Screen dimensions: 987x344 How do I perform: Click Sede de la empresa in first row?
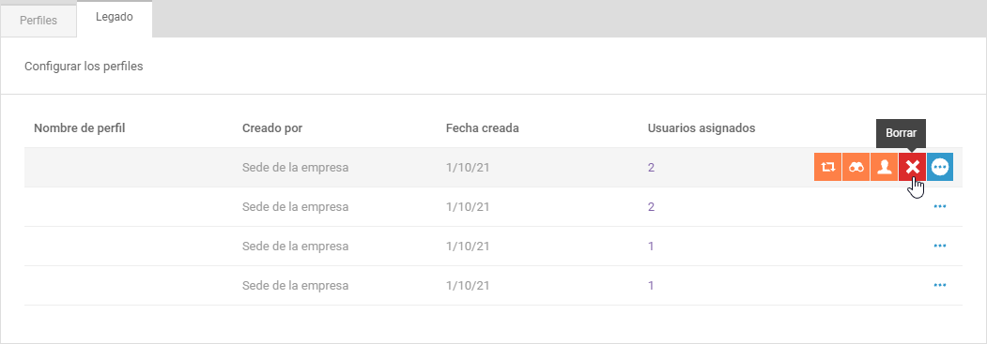pos(295,168)
